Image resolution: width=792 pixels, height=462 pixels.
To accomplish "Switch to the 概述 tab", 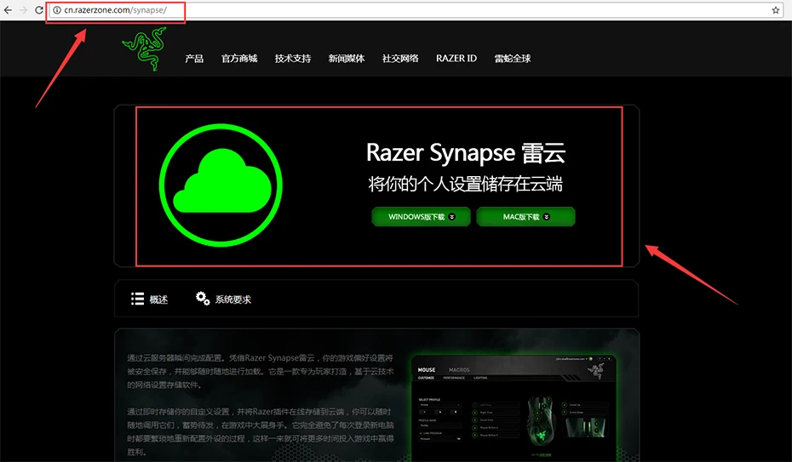I will 150,299.
